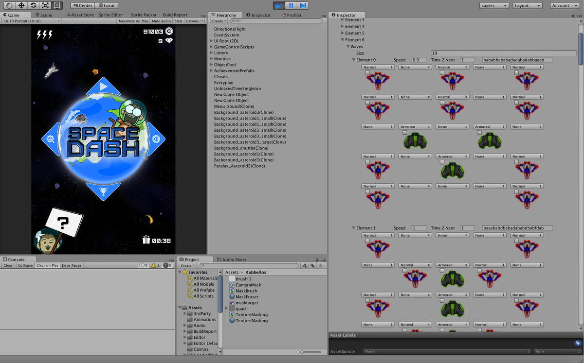Tap the wrench settings diamond in game
This screenshot has width=584, height=363.
(x=51, y=139)
